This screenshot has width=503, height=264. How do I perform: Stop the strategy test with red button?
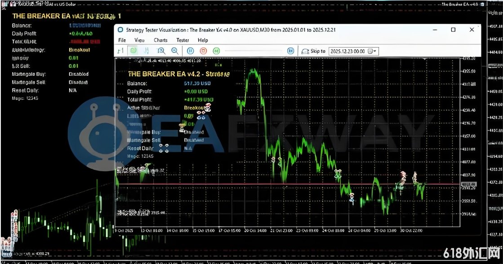pyautogui.click(x=203, y=51)
